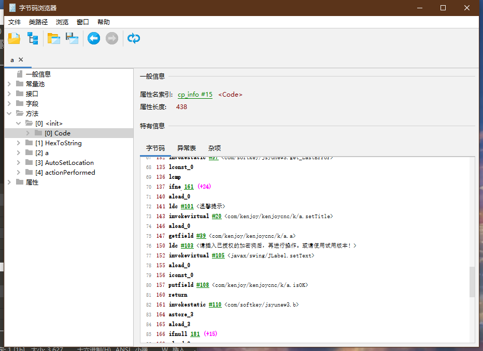Select [4] actionPerformed method item

coord(65,173)
